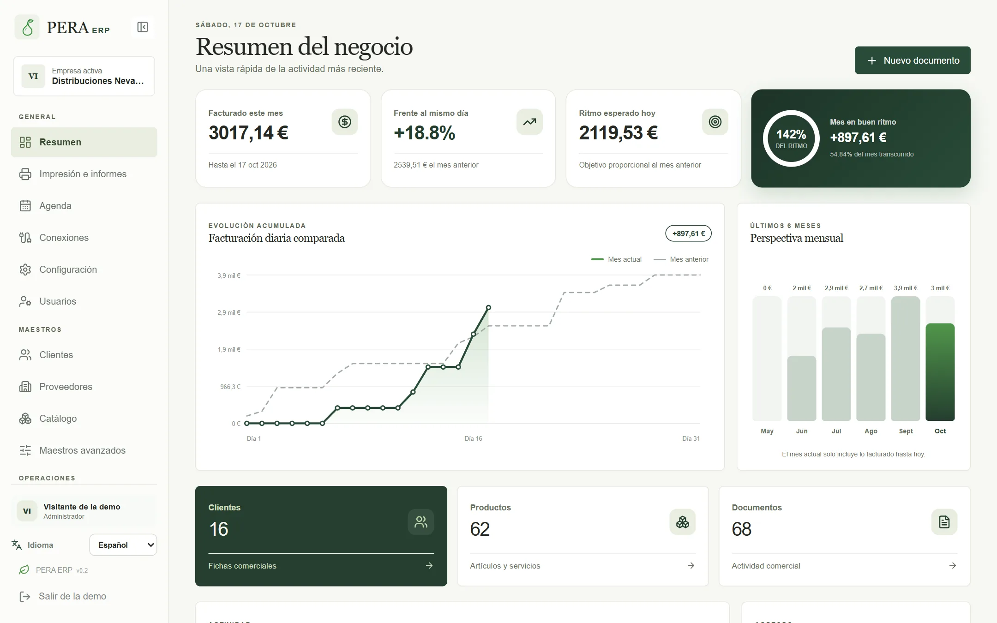Follow the Fichas comerciales link
997x623 pixels.
pyautogui.click(x=321, y=566)
